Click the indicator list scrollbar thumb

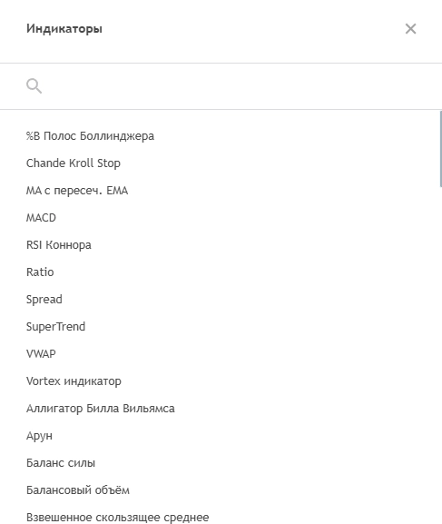point(441,149)
